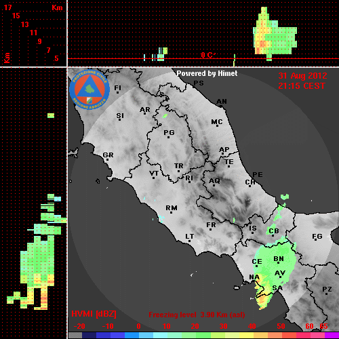Click the '5' km altitude label
This screenshot has height=339, width=339.
pos(56,58)
